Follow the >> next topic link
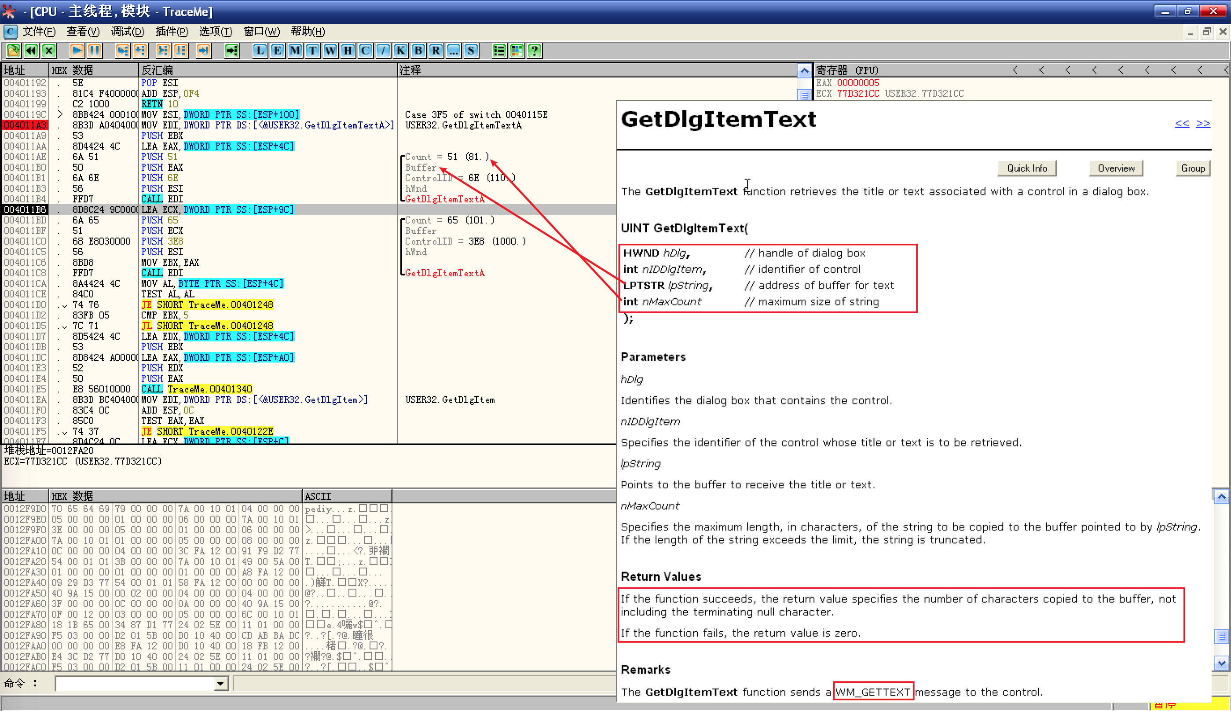 coord(1203,124)
